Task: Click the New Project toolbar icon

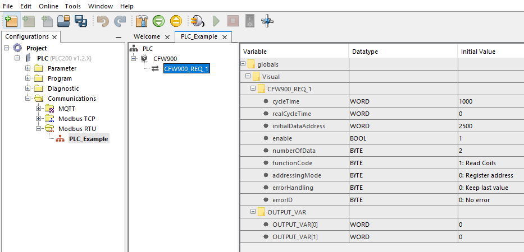Action: [11, 21]
